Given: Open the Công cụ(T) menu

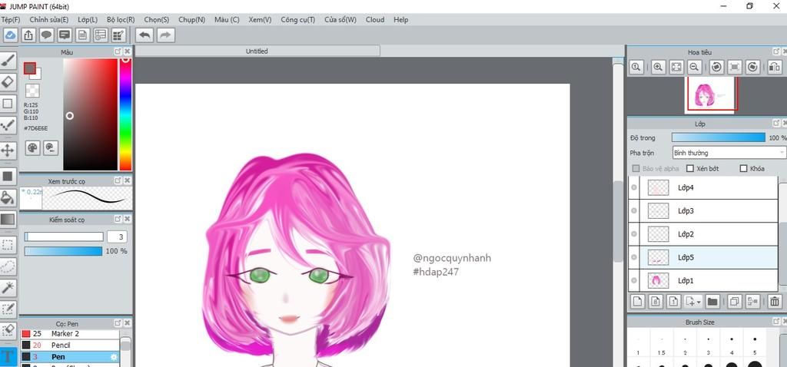Looking at the screenshot, I should point(298,19).
